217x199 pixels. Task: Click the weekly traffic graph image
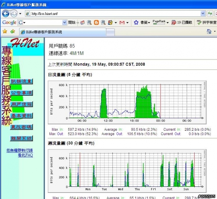point(127,171)
